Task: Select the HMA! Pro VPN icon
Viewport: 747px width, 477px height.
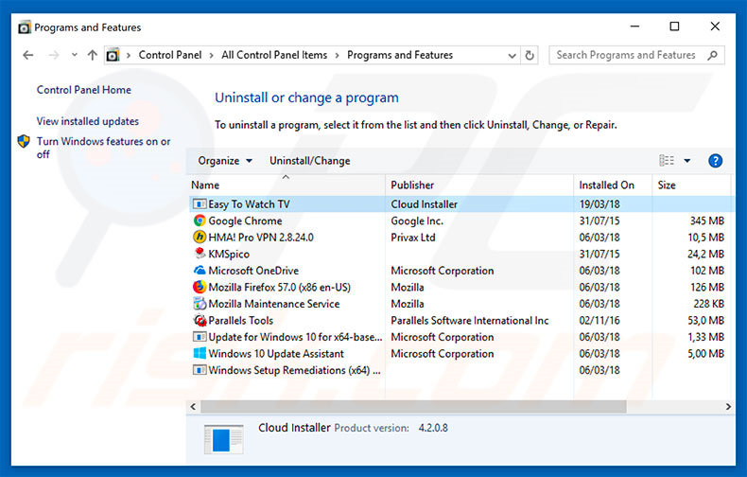Action: [x=200, y=238]
